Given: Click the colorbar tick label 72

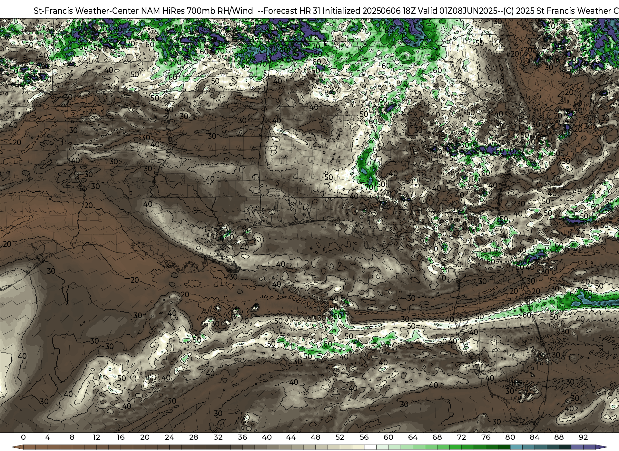Looking at the screenshot, I should (462, 437).
